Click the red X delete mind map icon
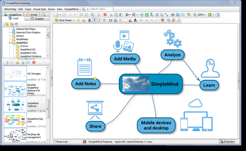 coord(34,62)
